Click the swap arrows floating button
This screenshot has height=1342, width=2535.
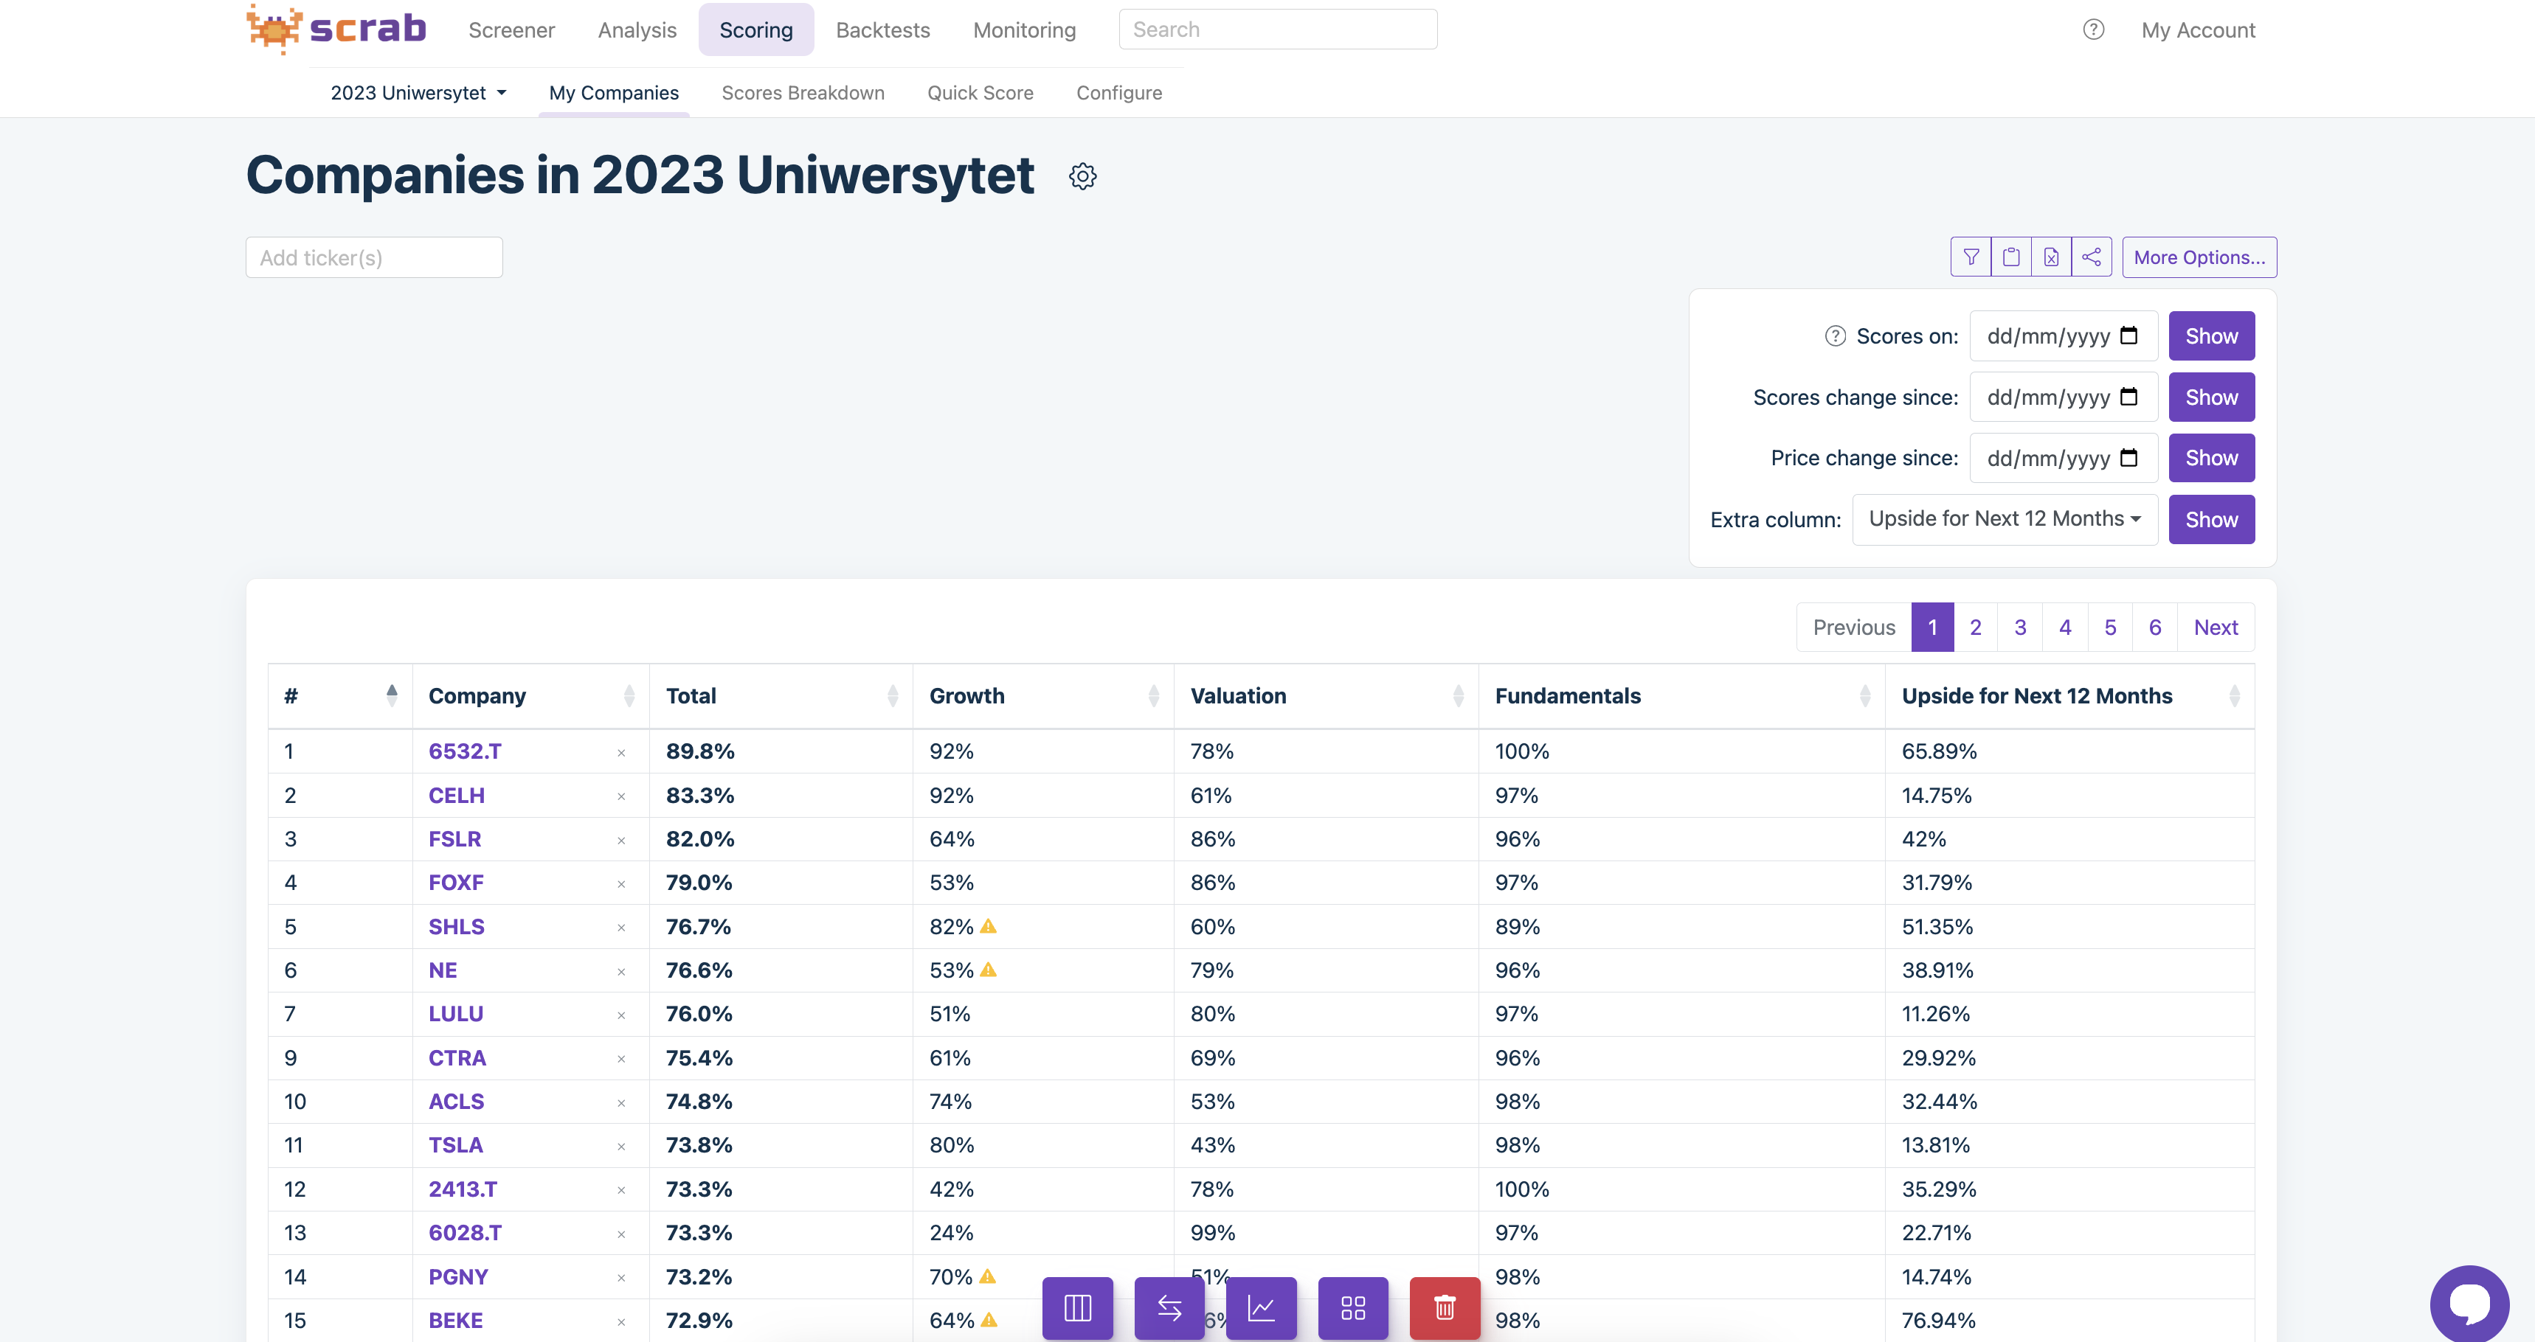tap(1169, 1307)
